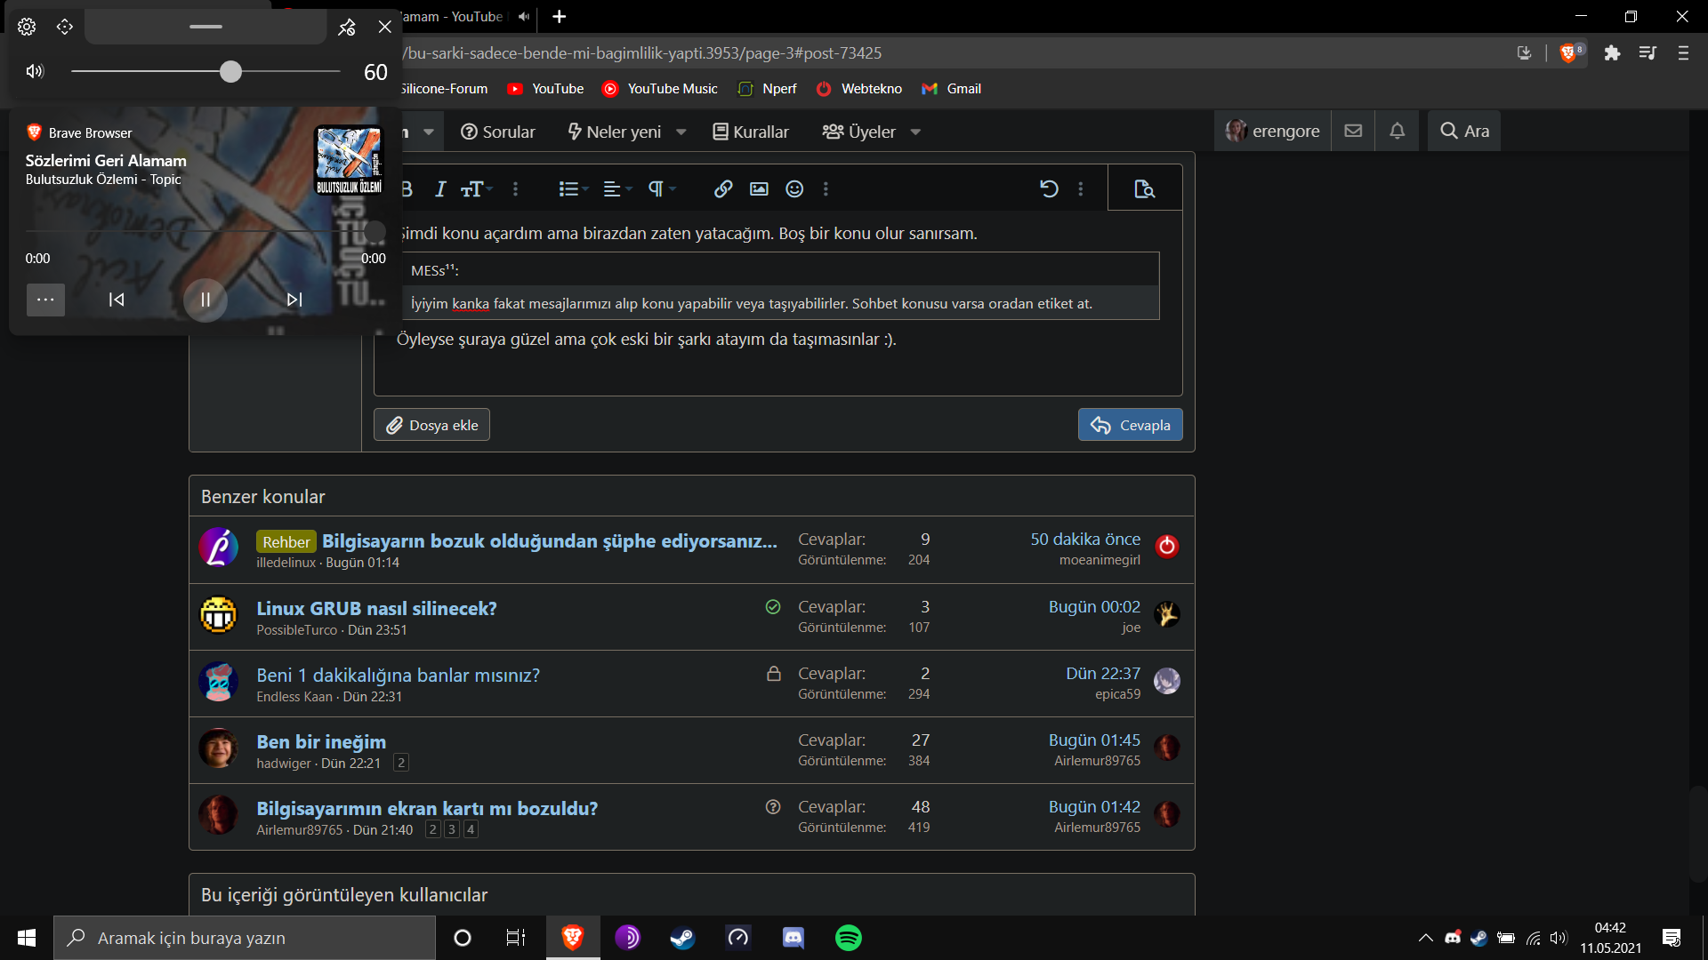Screen dimensions: 1708x960
Task: Click the Dosya ekle attach button
Action: coord(431,425)
